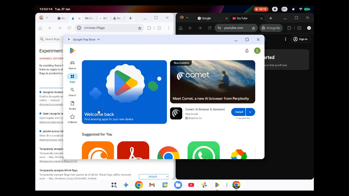Launch YouTube from the shelf
This screenshot has width=349, height=196.
(191, 185)
